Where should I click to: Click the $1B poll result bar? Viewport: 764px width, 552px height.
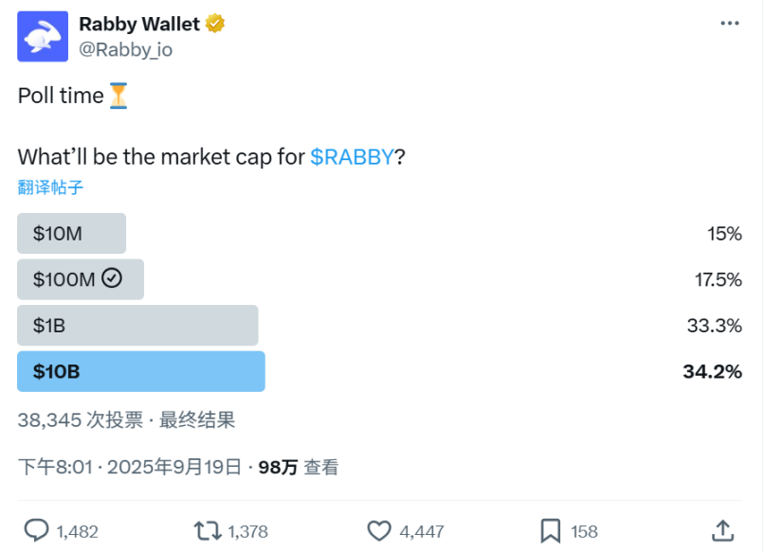[137, 325]
